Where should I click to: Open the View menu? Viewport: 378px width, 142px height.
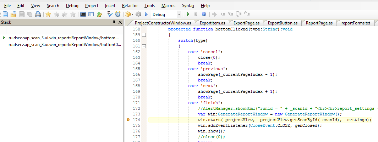[36, 6]
